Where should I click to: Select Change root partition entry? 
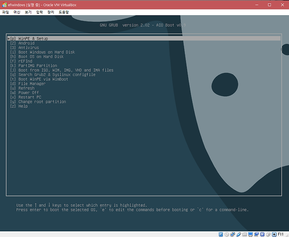(x=144, y=101)
